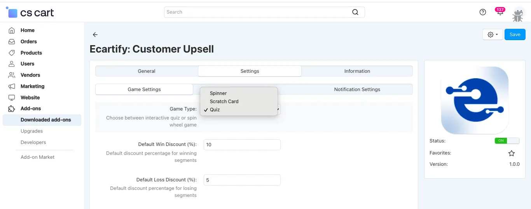Image resolution: width=531 pixels, height=209 pixels.
Task: Click the Default Loss Discount field
Action: [x=242, y=180]
